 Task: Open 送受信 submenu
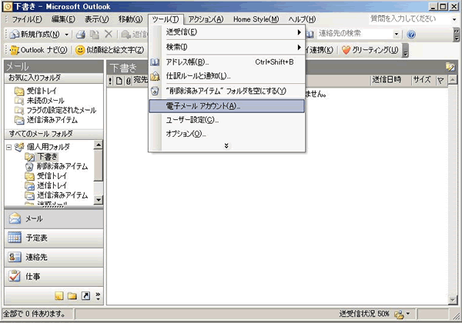(x=226, y=32)
